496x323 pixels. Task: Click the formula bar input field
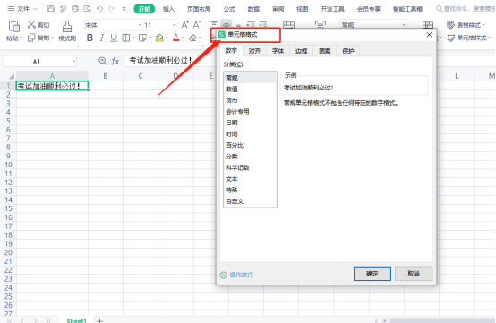pos(169,61)
